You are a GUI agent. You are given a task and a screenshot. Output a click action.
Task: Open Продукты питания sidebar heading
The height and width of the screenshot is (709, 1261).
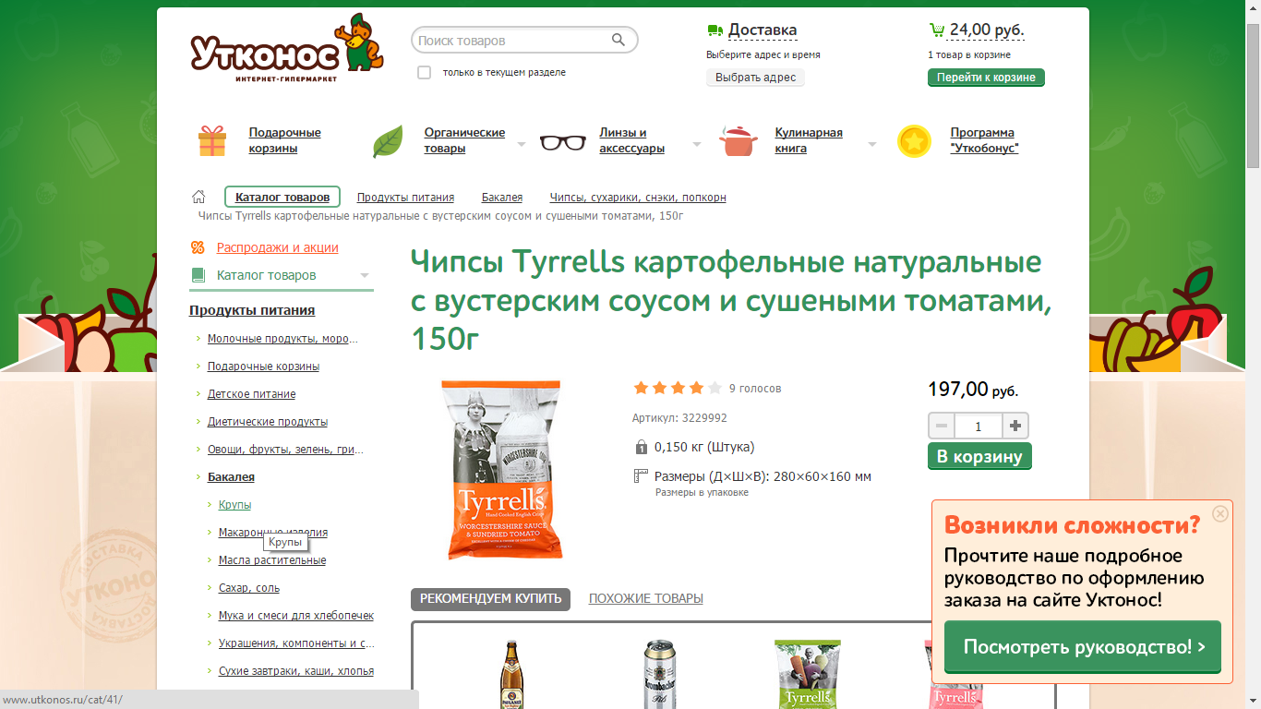[x=252, y=310]
